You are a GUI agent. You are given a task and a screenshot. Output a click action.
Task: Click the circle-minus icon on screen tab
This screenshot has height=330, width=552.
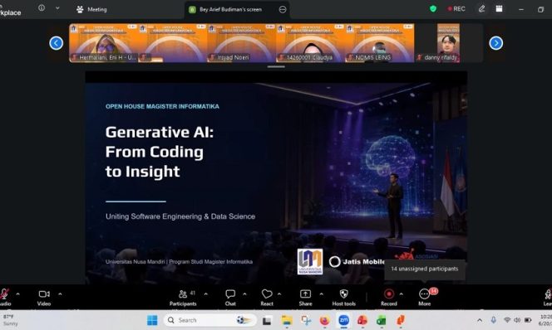click(x=283, y=9)
